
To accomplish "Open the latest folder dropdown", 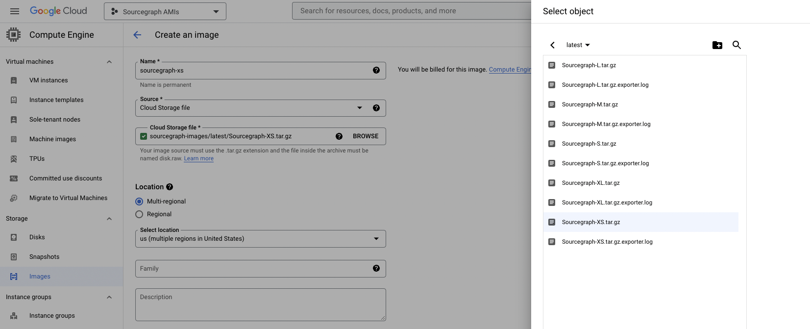I will (578, 45).
